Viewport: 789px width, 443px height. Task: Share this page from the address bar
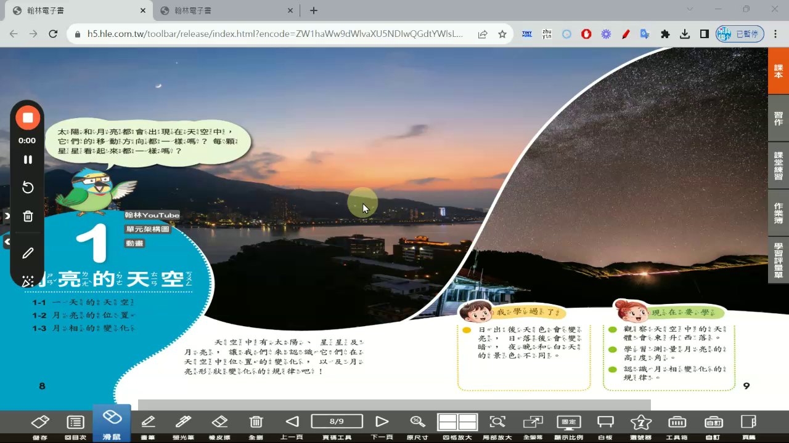483,34
